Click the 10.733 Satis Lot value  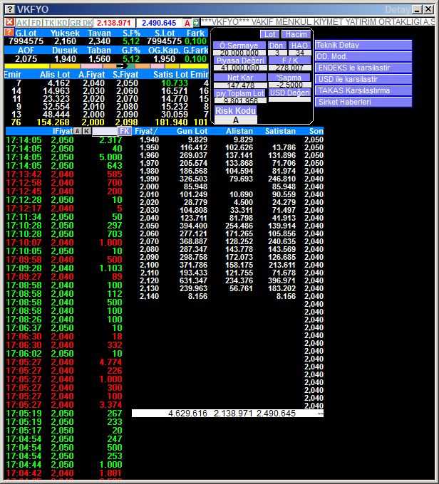[175, 83]
